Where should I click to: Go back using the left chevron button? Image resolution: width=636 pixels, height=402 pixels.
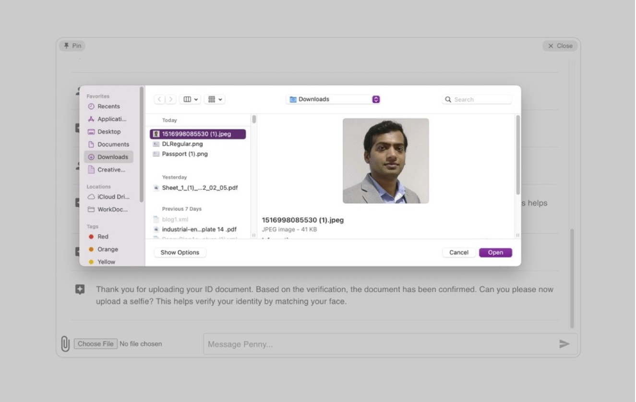pos(160,99)
